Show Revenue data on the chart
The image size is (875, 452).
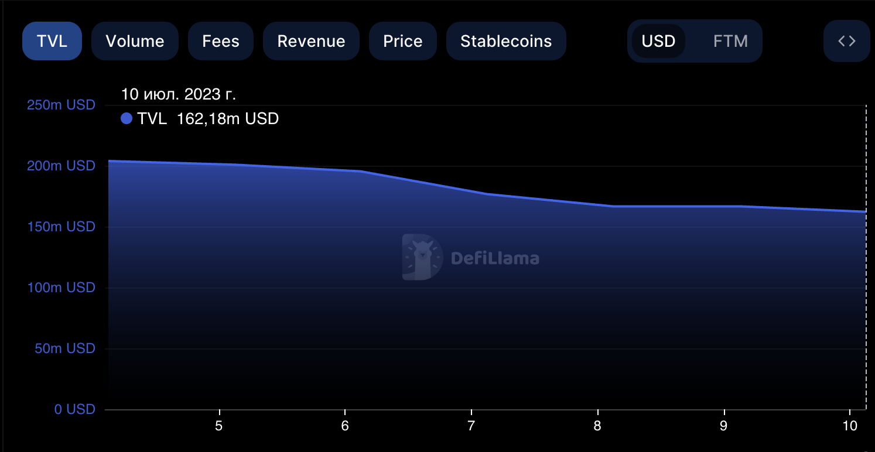[311, 41]
